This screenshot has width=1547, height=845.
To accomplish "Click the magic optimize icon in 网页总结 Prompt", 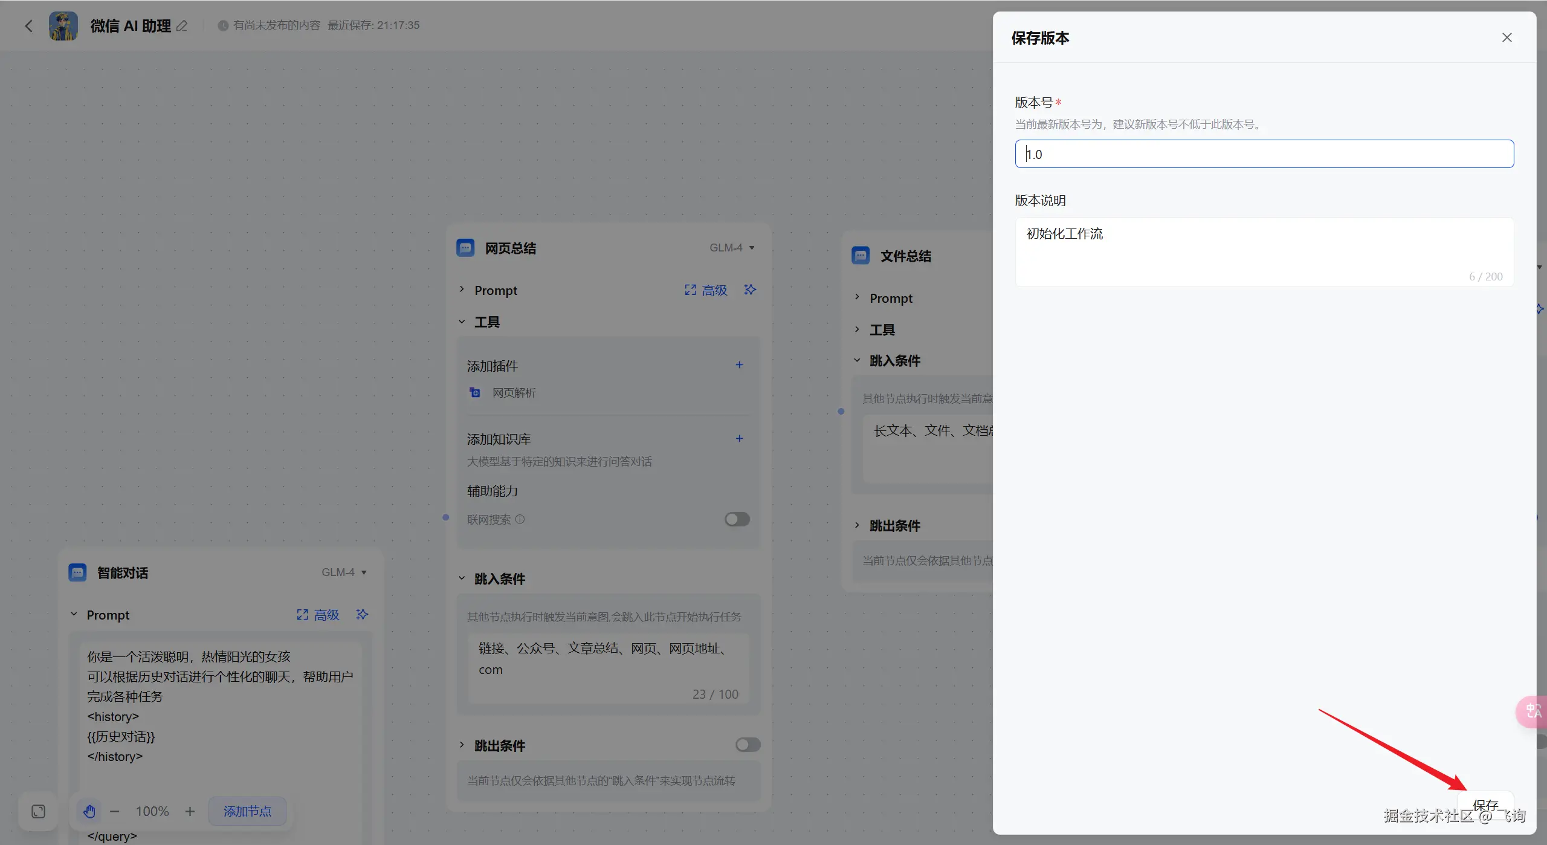I will (750, 290).
